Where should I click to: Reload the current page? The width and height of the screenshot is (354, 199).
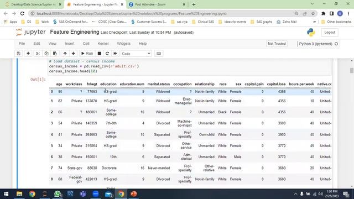22,13
